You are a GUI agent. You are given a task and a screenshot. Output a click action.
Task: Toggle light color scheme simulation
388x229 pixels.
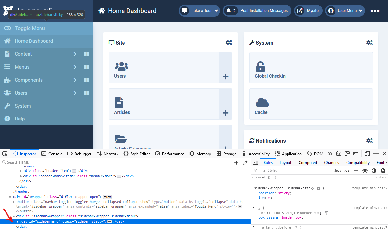(x=365, y=171)
